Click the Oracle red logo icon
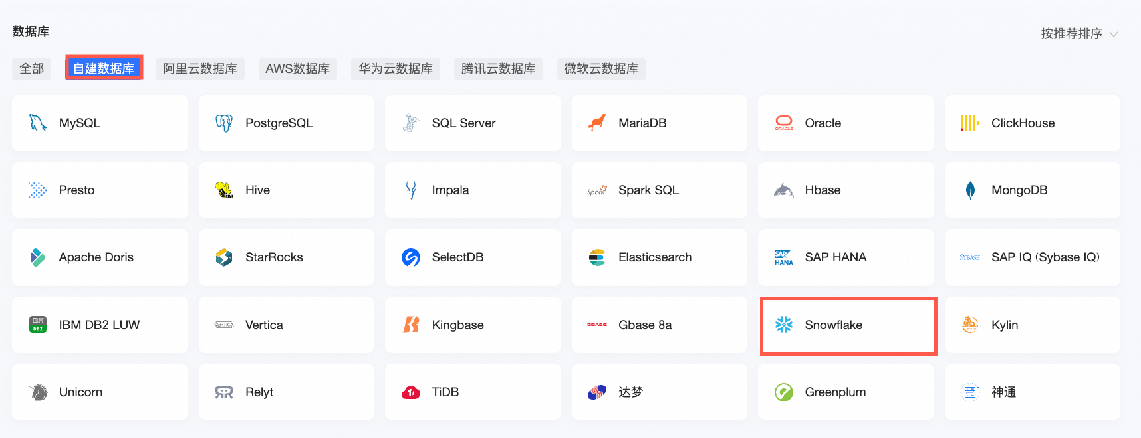Image resolution: width=1141 pixels, height=438 pixels. coord(784,123)
